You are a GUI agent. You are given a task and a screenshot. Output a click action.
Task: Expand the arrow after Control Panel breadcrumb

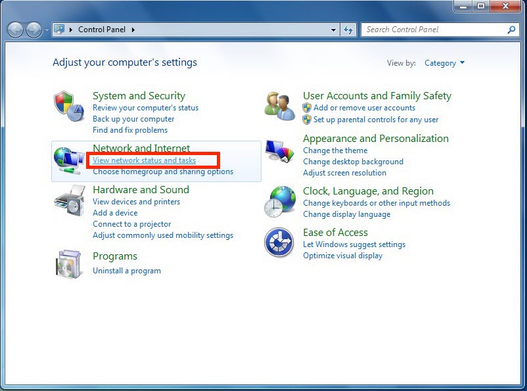pos(133,30)
